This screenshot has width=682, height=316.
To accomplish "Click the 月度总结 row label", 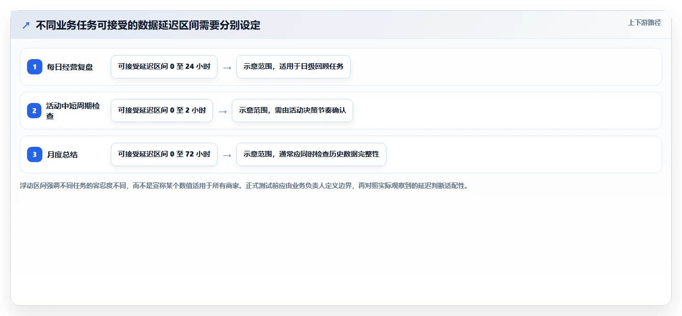I will pos(62,154).
